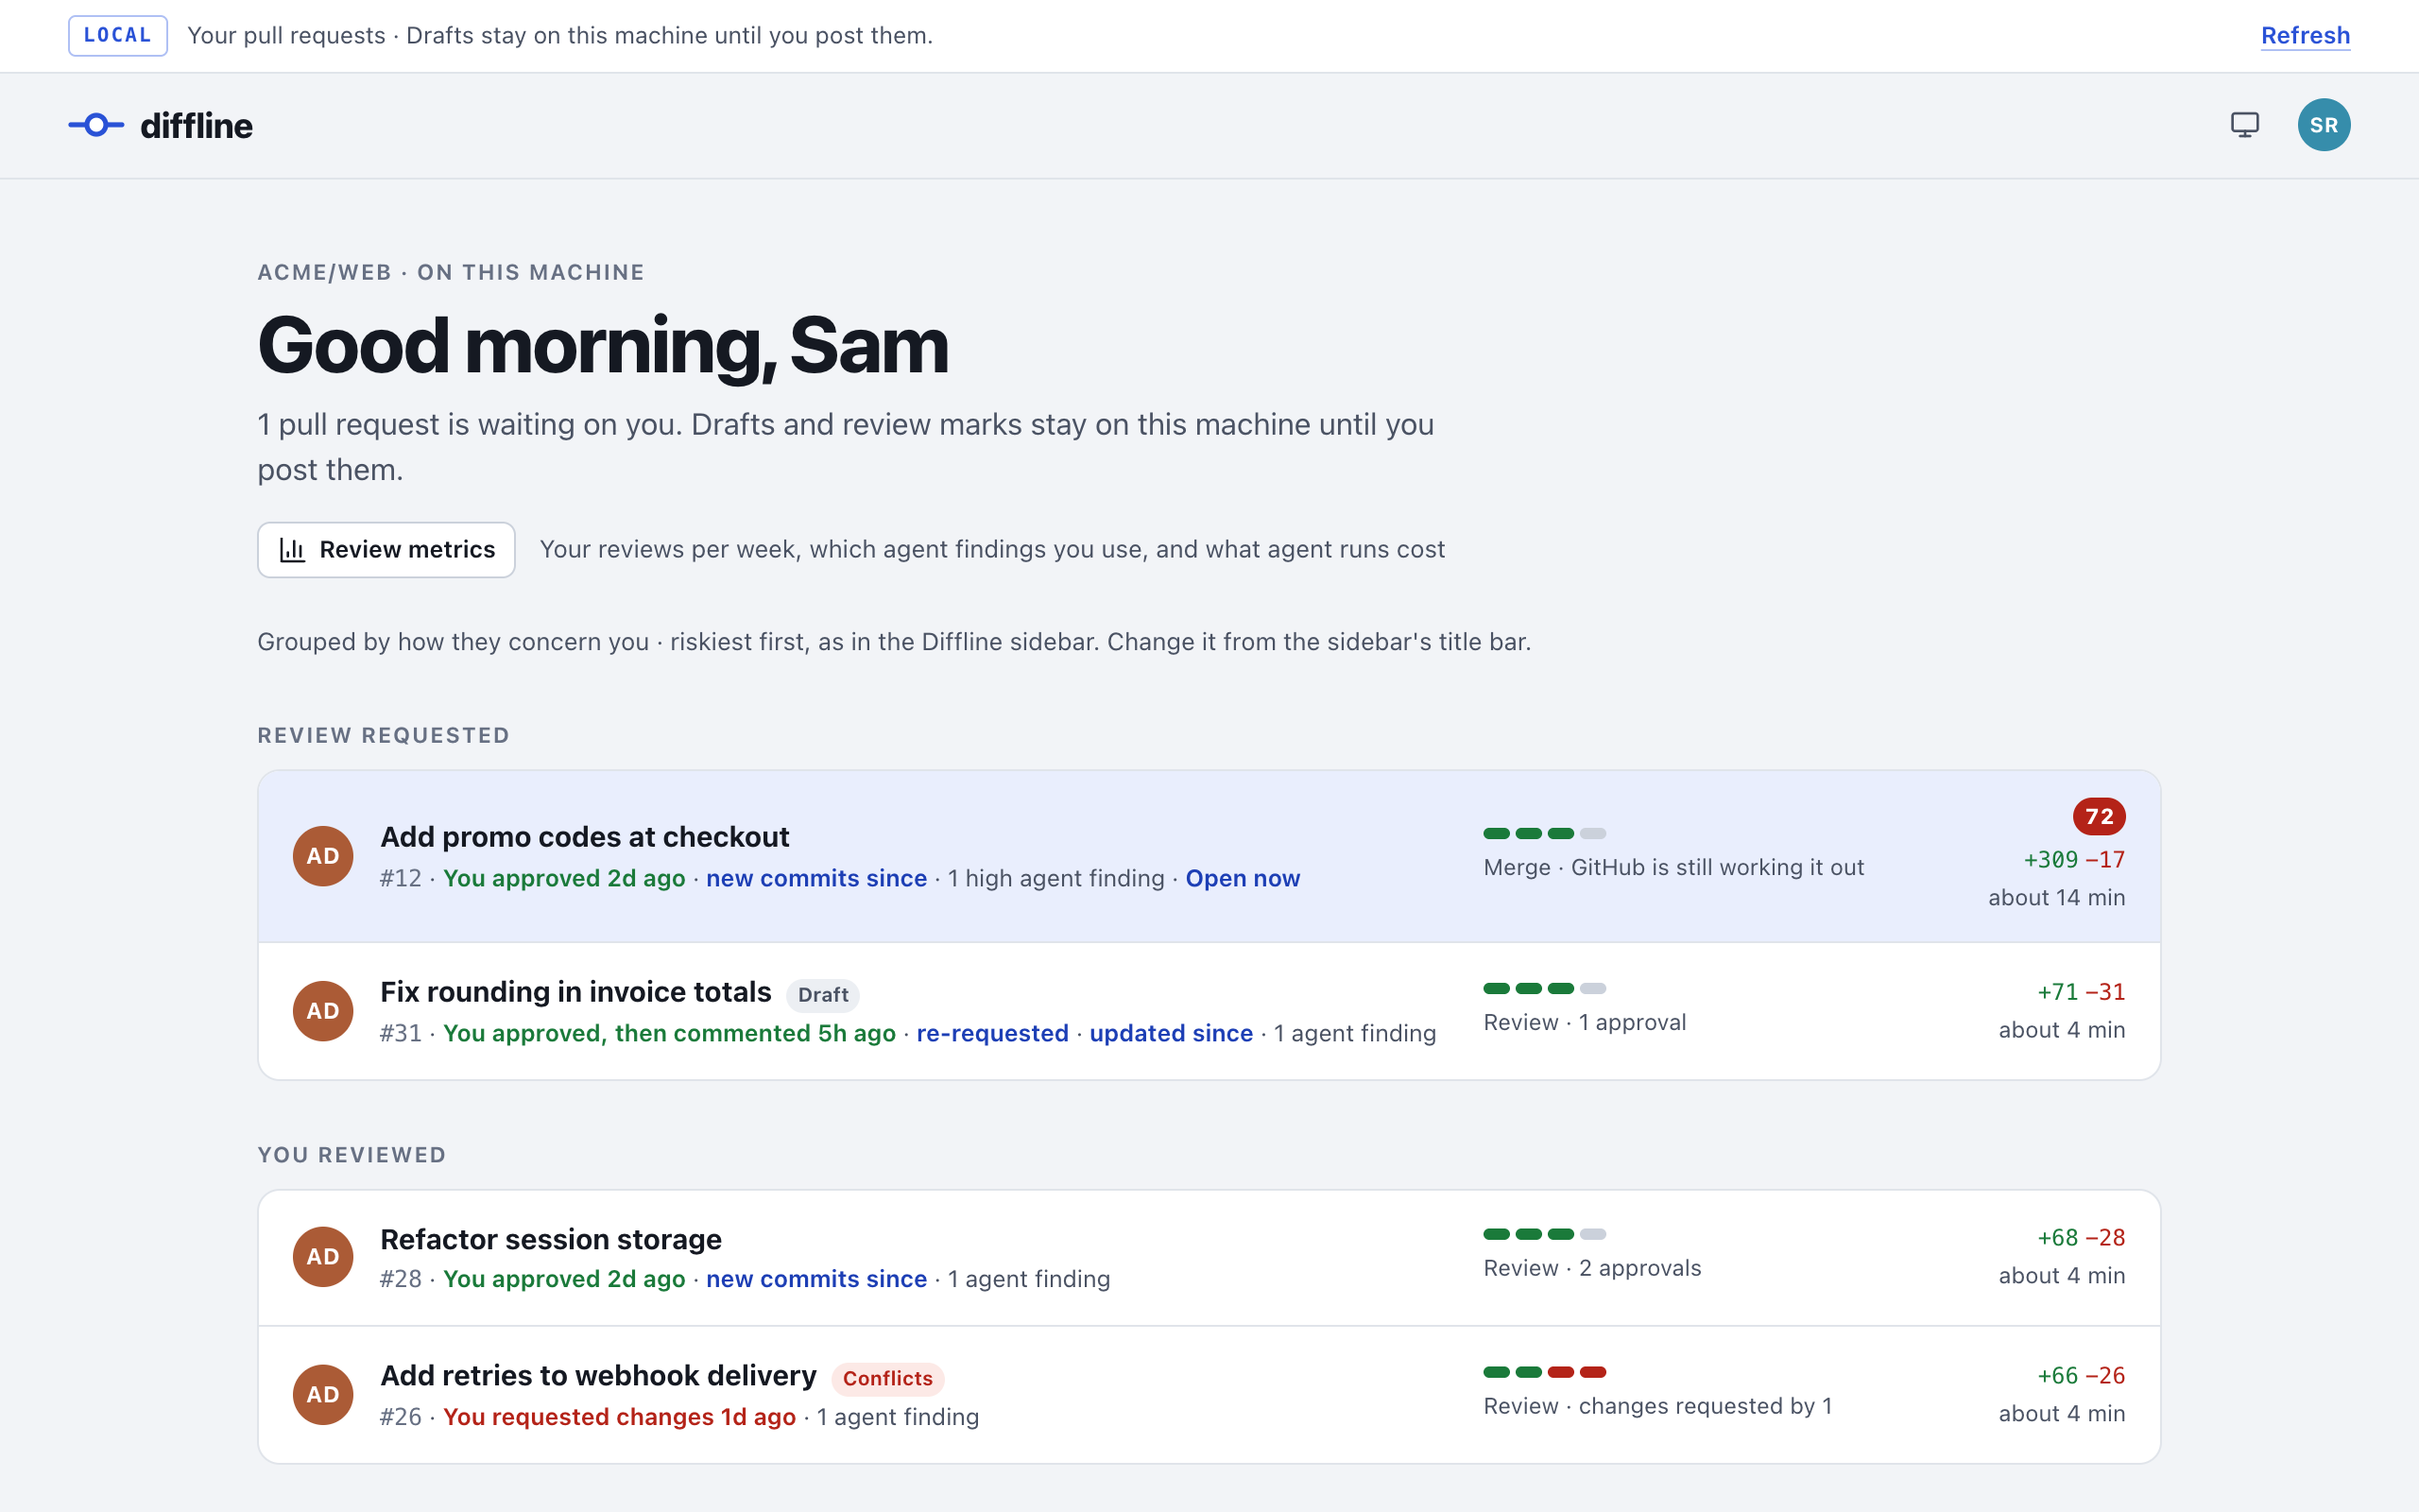The width and height of the screenshot is (2419, 1512).
Task: Open Add promo codes at checkout PR
Action: click(1209, 856)
